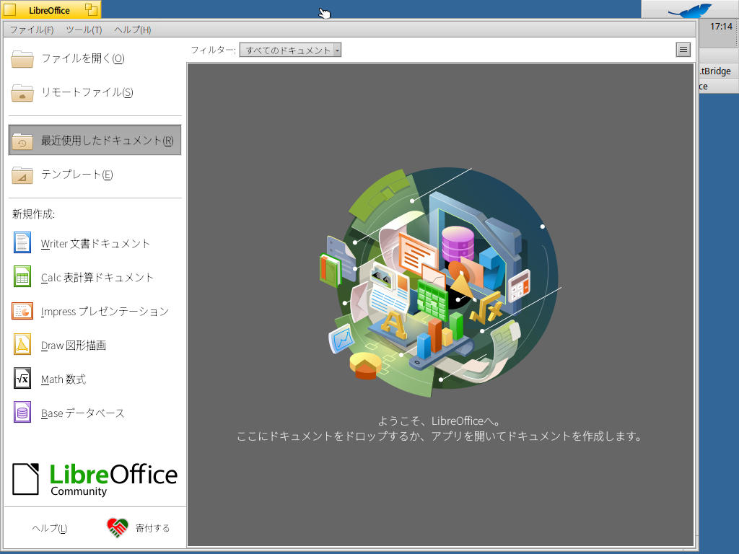Select 最近使用したドキュメント(R) label
The height and width of the screenshot is (554, 739).
pyautogui.click(x=108, y=141)
